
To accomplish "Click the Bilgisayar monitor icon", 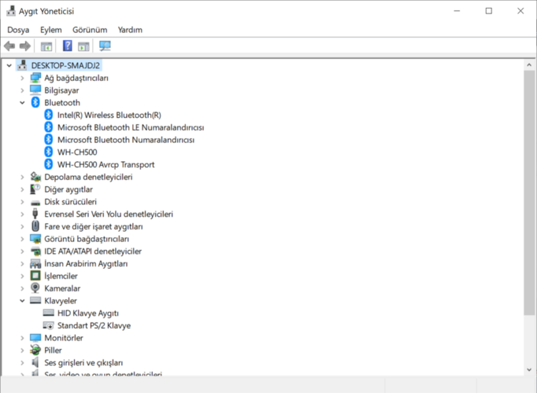I will 35,90.
